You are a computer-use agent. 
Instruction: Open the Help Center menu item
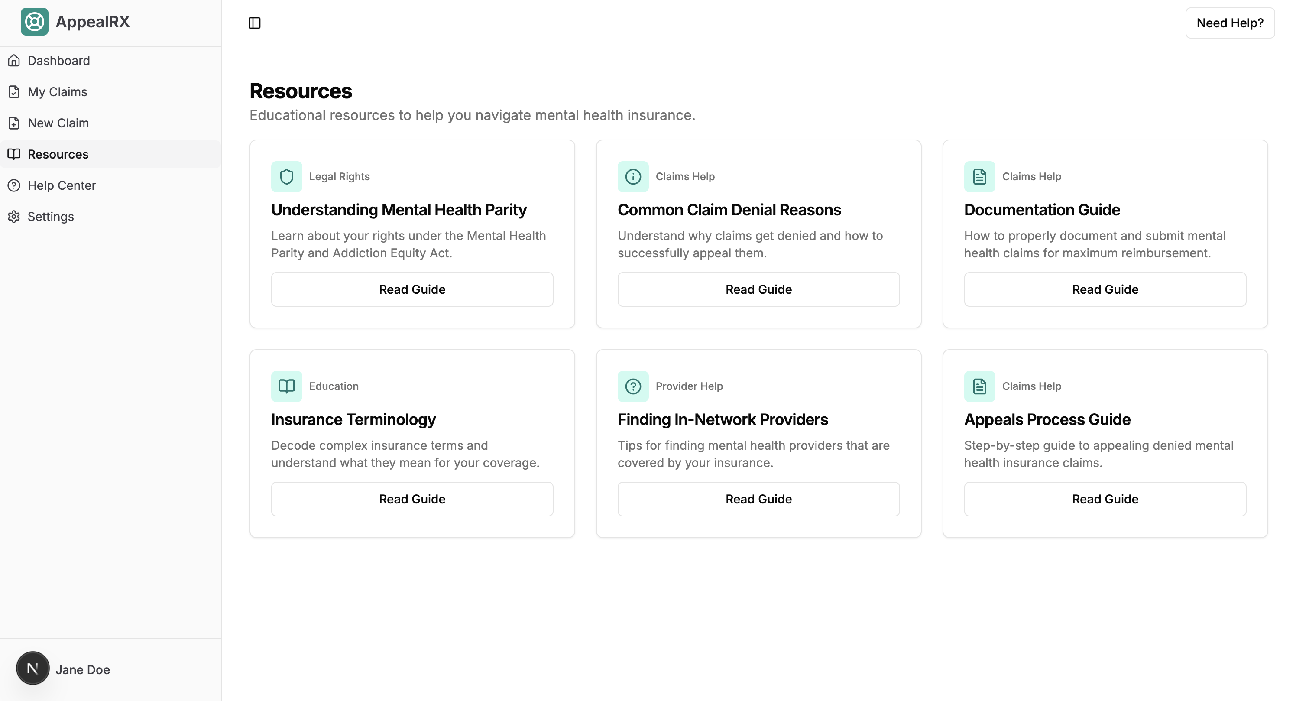tap(62, 185)
